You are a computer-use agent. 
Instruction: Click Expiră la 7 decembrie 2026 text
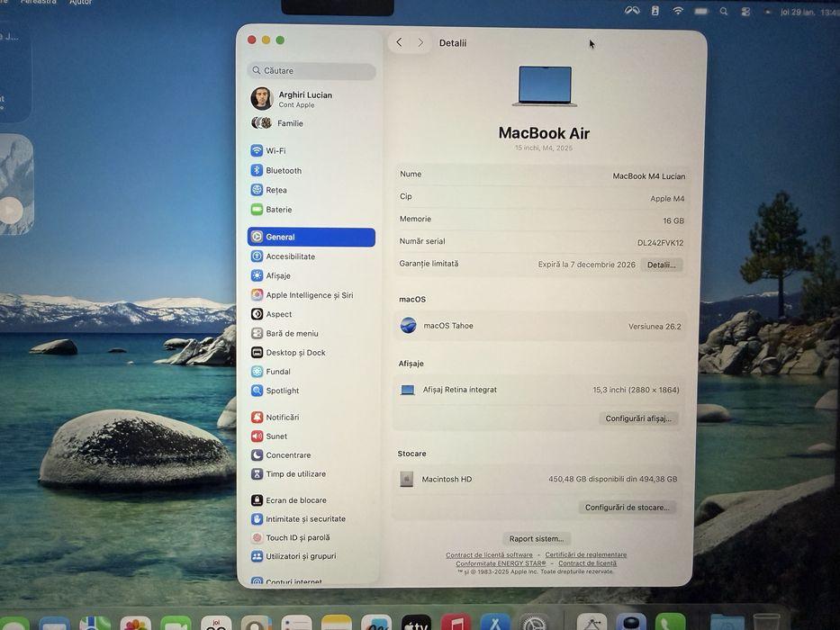pos(587,265)
